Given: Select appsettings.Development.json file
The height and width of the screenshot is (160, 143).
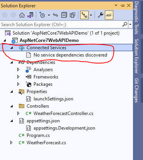Looking at the screenshot, I should coord(64,128).
